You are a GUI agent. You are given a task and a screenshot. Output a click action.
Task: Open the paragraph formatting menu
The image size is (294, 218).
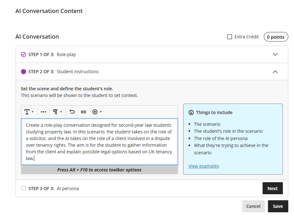pos(57,112)
